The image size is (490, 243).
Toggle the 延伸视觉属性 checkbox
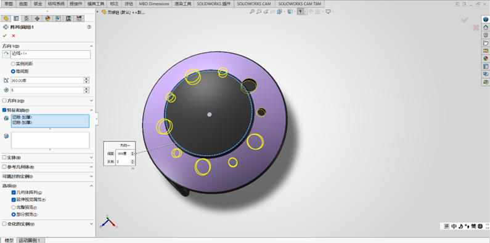click(14, 200)
